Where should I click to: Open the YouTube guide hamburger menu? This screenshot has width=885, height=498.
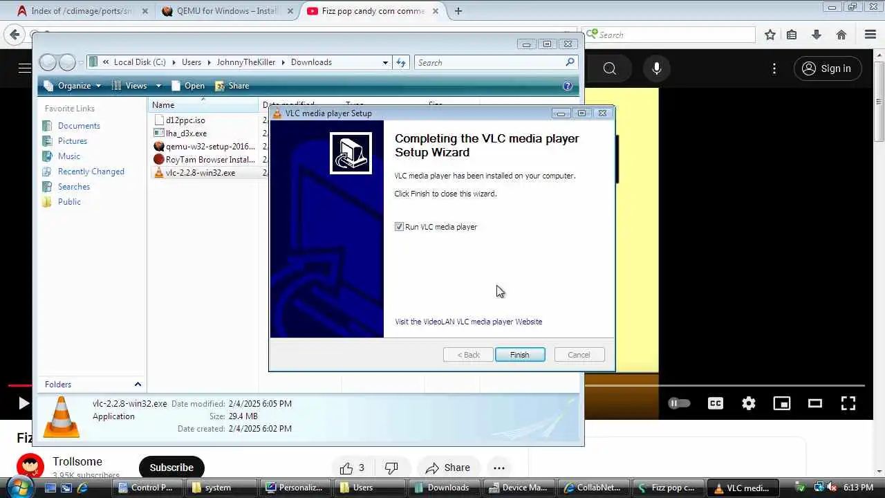pos(24,68)
